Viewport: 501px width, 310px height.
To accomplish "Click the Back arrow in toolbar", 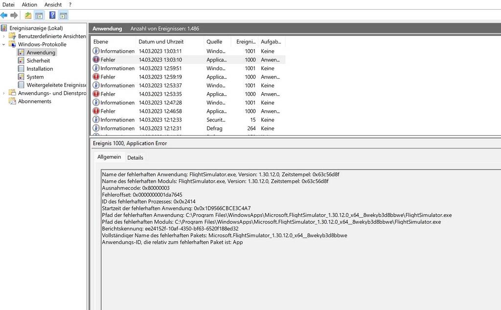I will pyautogui.click(x=4, y=15).
